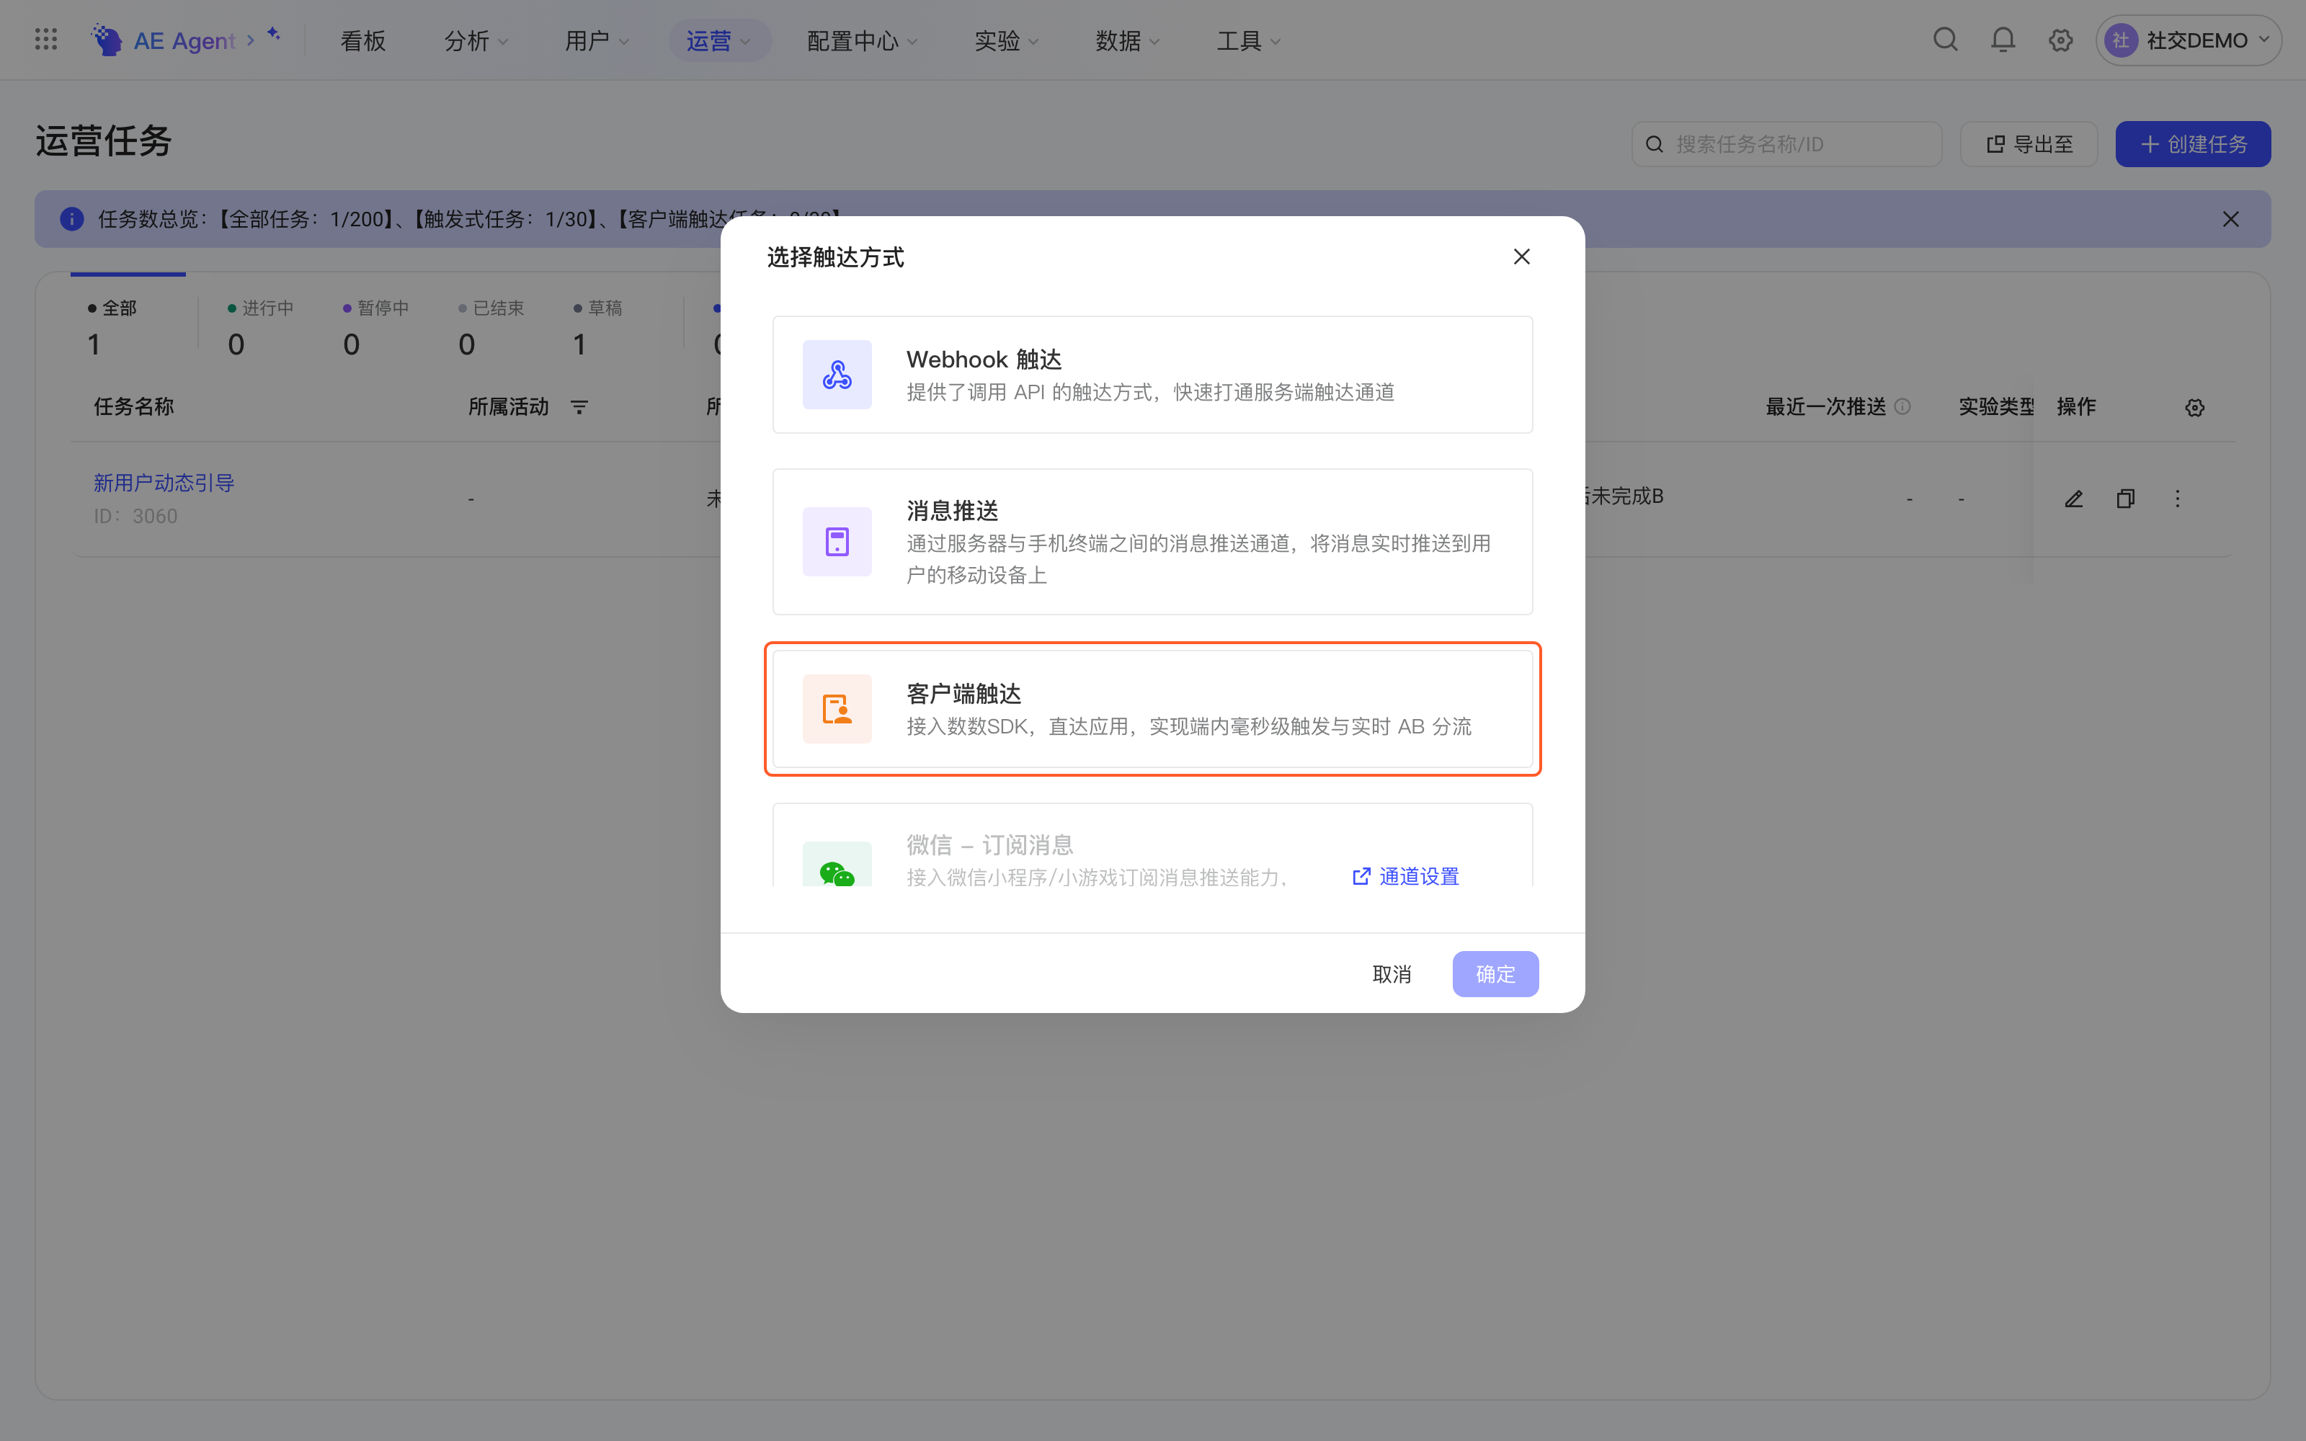The image size is (2306, 1441).
Task: Open table column settings gear
Action: [x=2194, y=407]
